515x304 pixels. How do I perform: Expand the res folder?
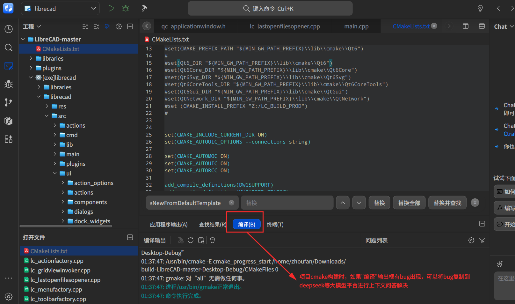pyautogui.click(x=47, y=106)
